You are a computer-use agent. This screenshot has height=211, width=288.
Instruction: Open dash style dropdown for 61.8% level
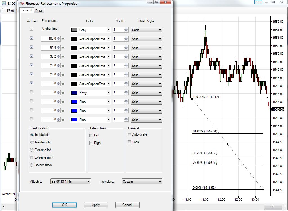click(147, 48)
